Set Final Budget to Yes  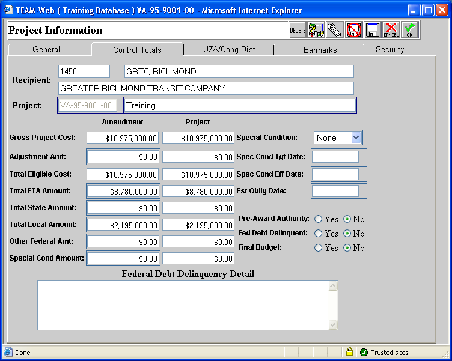tap(319, 248)
